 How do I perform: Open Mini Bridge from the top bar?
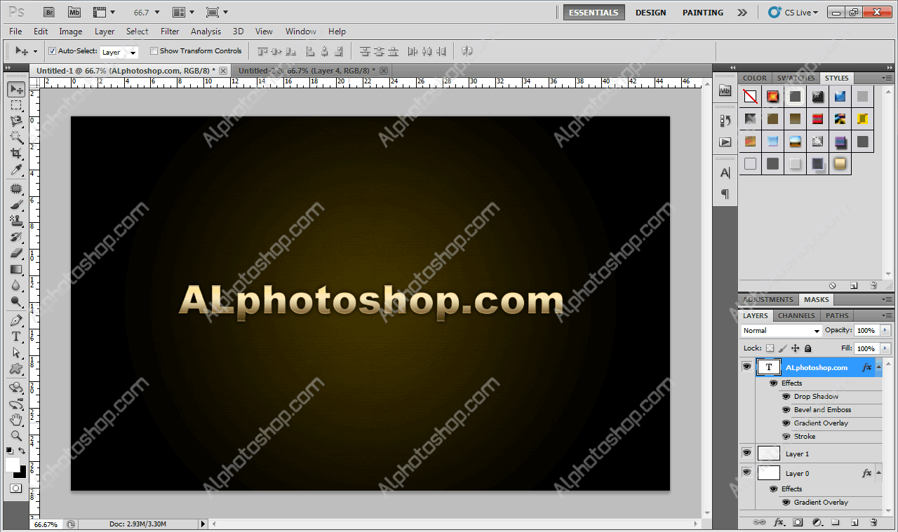click(74, 12)
